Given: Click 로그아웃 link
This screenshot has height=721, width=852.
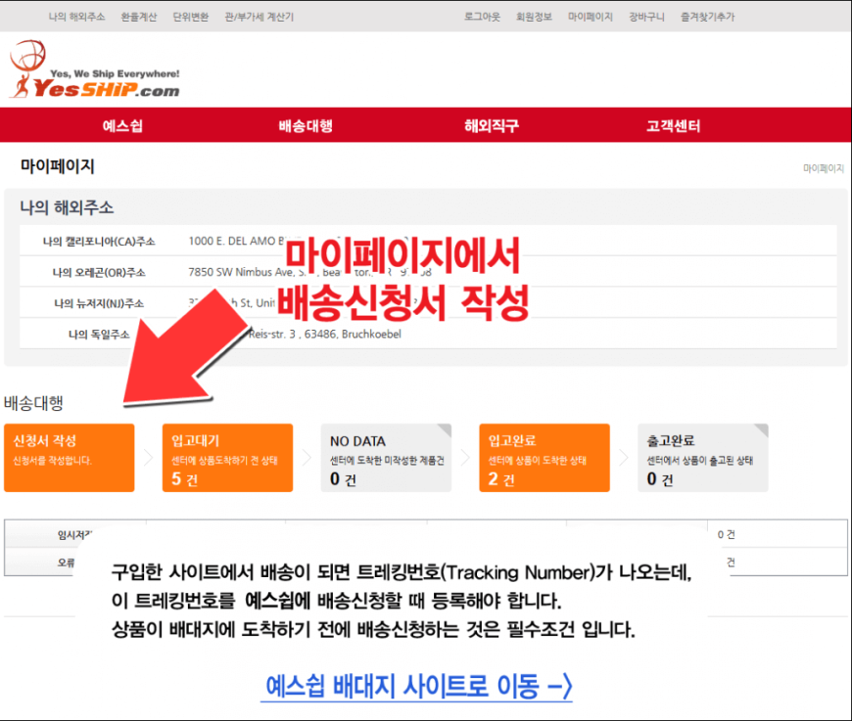Looking at the screenshot, I should (482, 17).
